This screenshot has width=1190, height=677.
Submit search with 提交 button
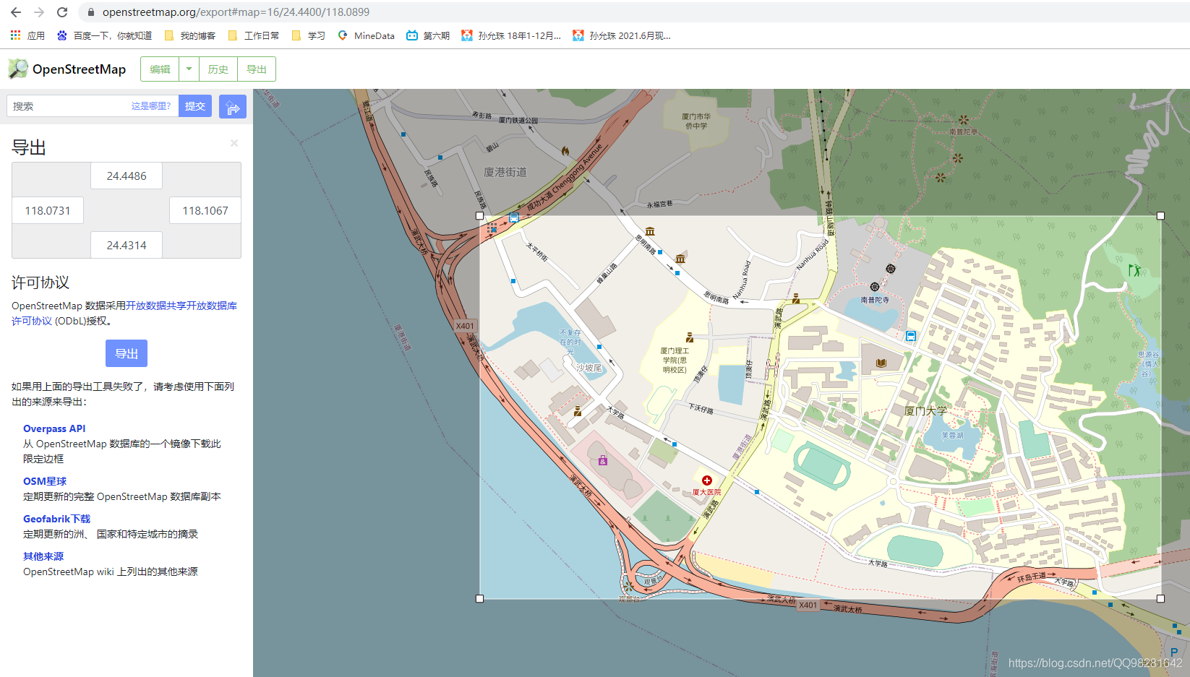point(195,106)
